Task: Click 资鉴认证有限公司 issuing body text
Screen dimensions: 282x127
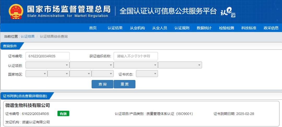Action: click(36, 122)
